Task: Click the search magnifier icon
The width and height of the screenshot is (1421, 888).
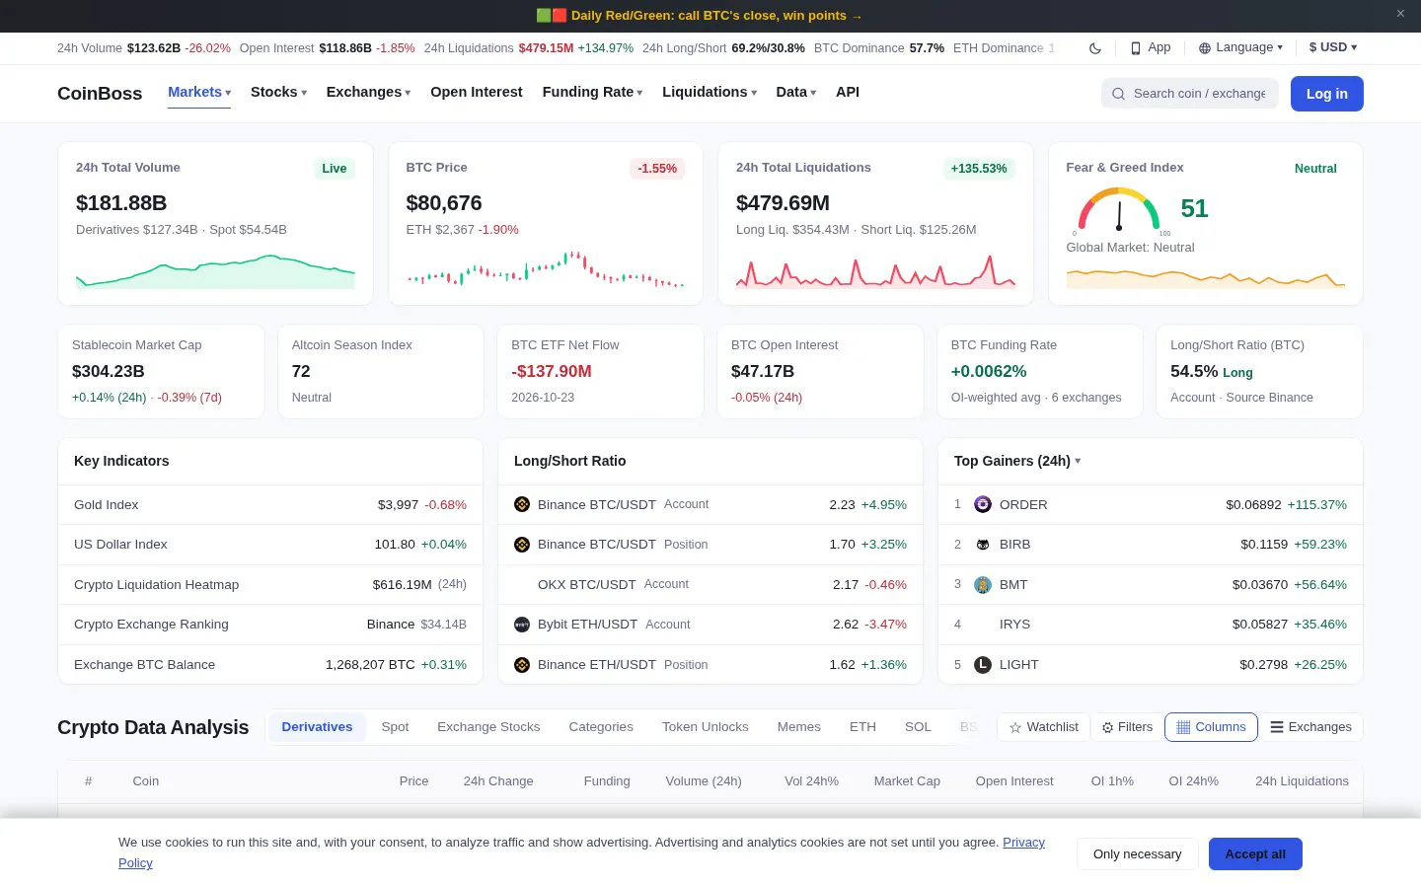Action: pos(1118,94)
